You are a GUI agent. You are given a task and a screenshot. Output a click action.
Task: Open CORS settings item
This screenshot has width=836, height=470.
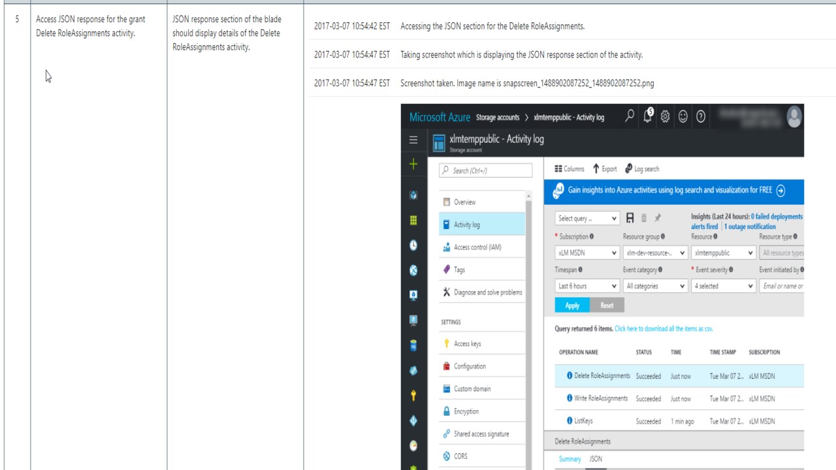[x=482, y=456]
